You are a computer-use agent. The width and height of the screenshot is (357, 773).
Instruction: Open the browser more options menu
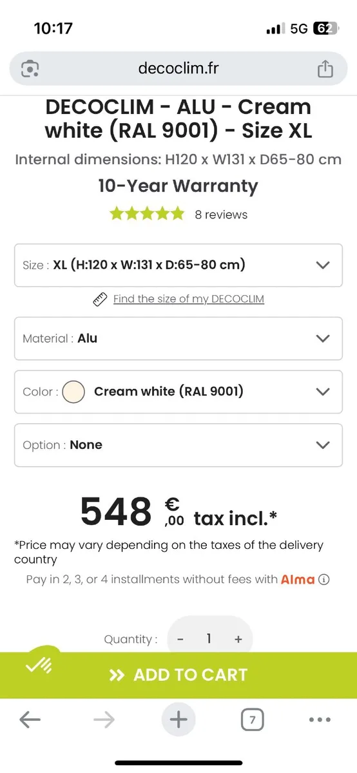[x=320, y=720]
